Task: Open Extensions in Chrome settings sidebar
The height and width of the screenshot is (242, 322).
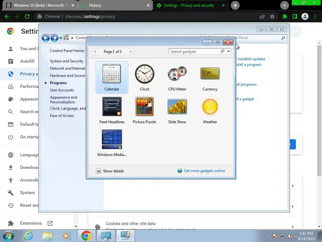Action: [31, 223]
